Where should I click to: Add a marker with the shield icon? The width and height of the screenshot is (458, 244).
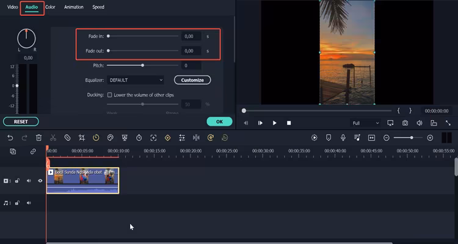tap(329, 138)
